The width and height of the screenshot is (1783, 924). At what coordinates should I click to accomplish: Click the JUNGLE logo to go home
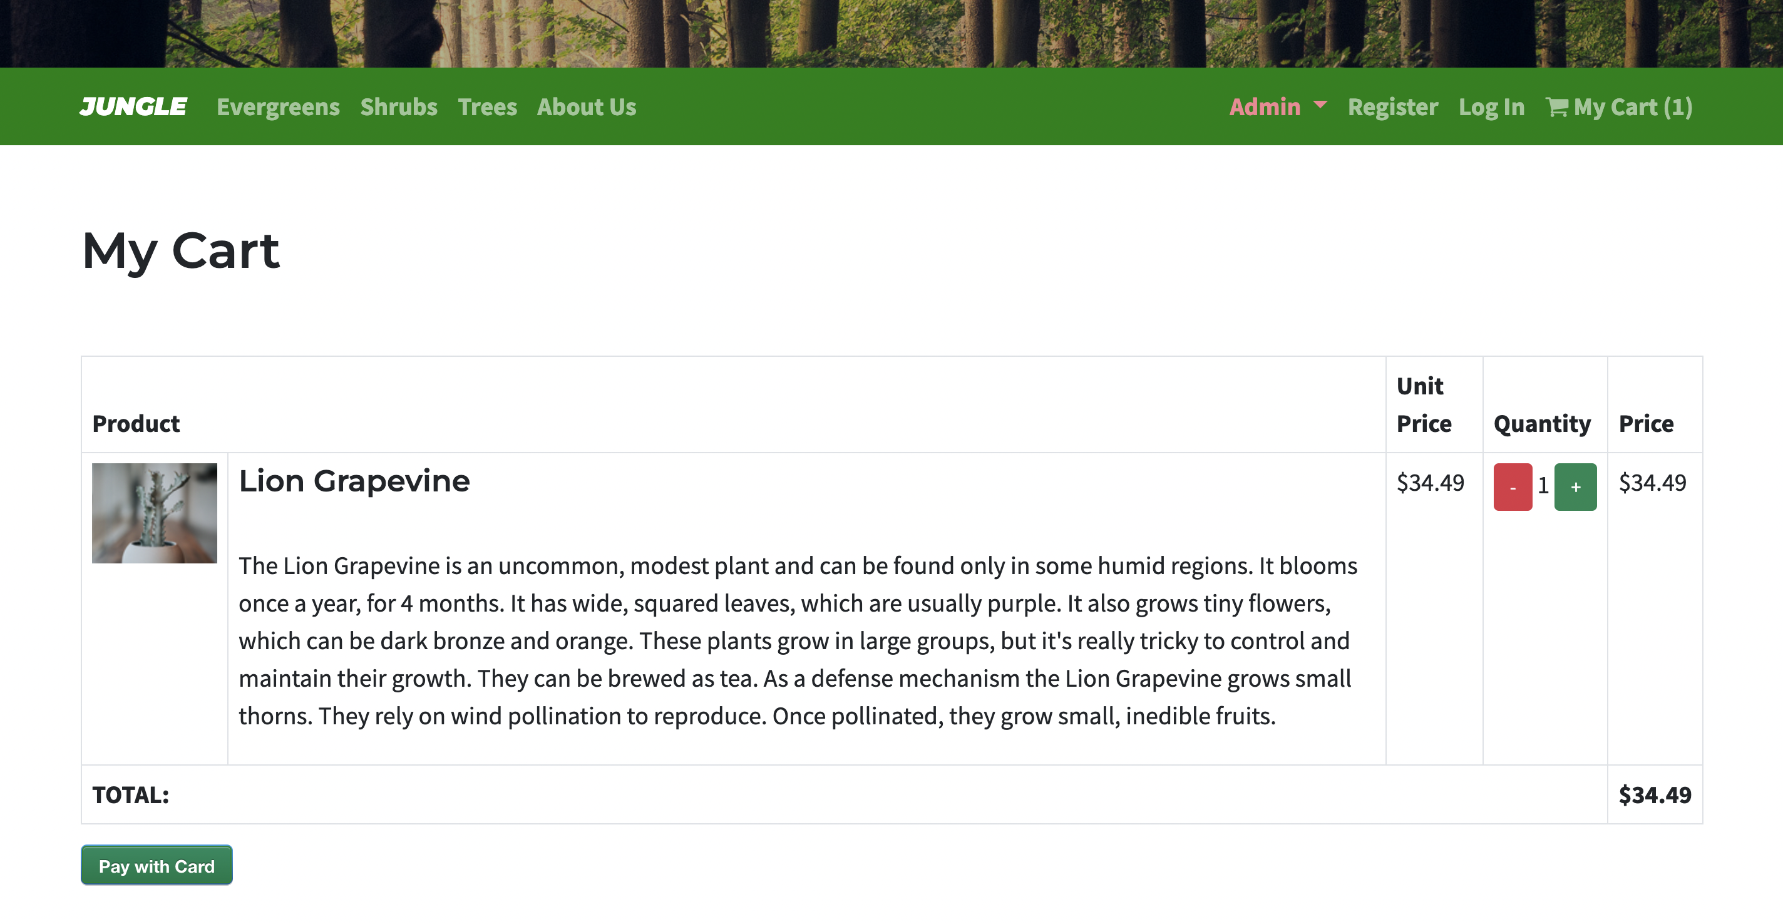click(x=134, y=106)
